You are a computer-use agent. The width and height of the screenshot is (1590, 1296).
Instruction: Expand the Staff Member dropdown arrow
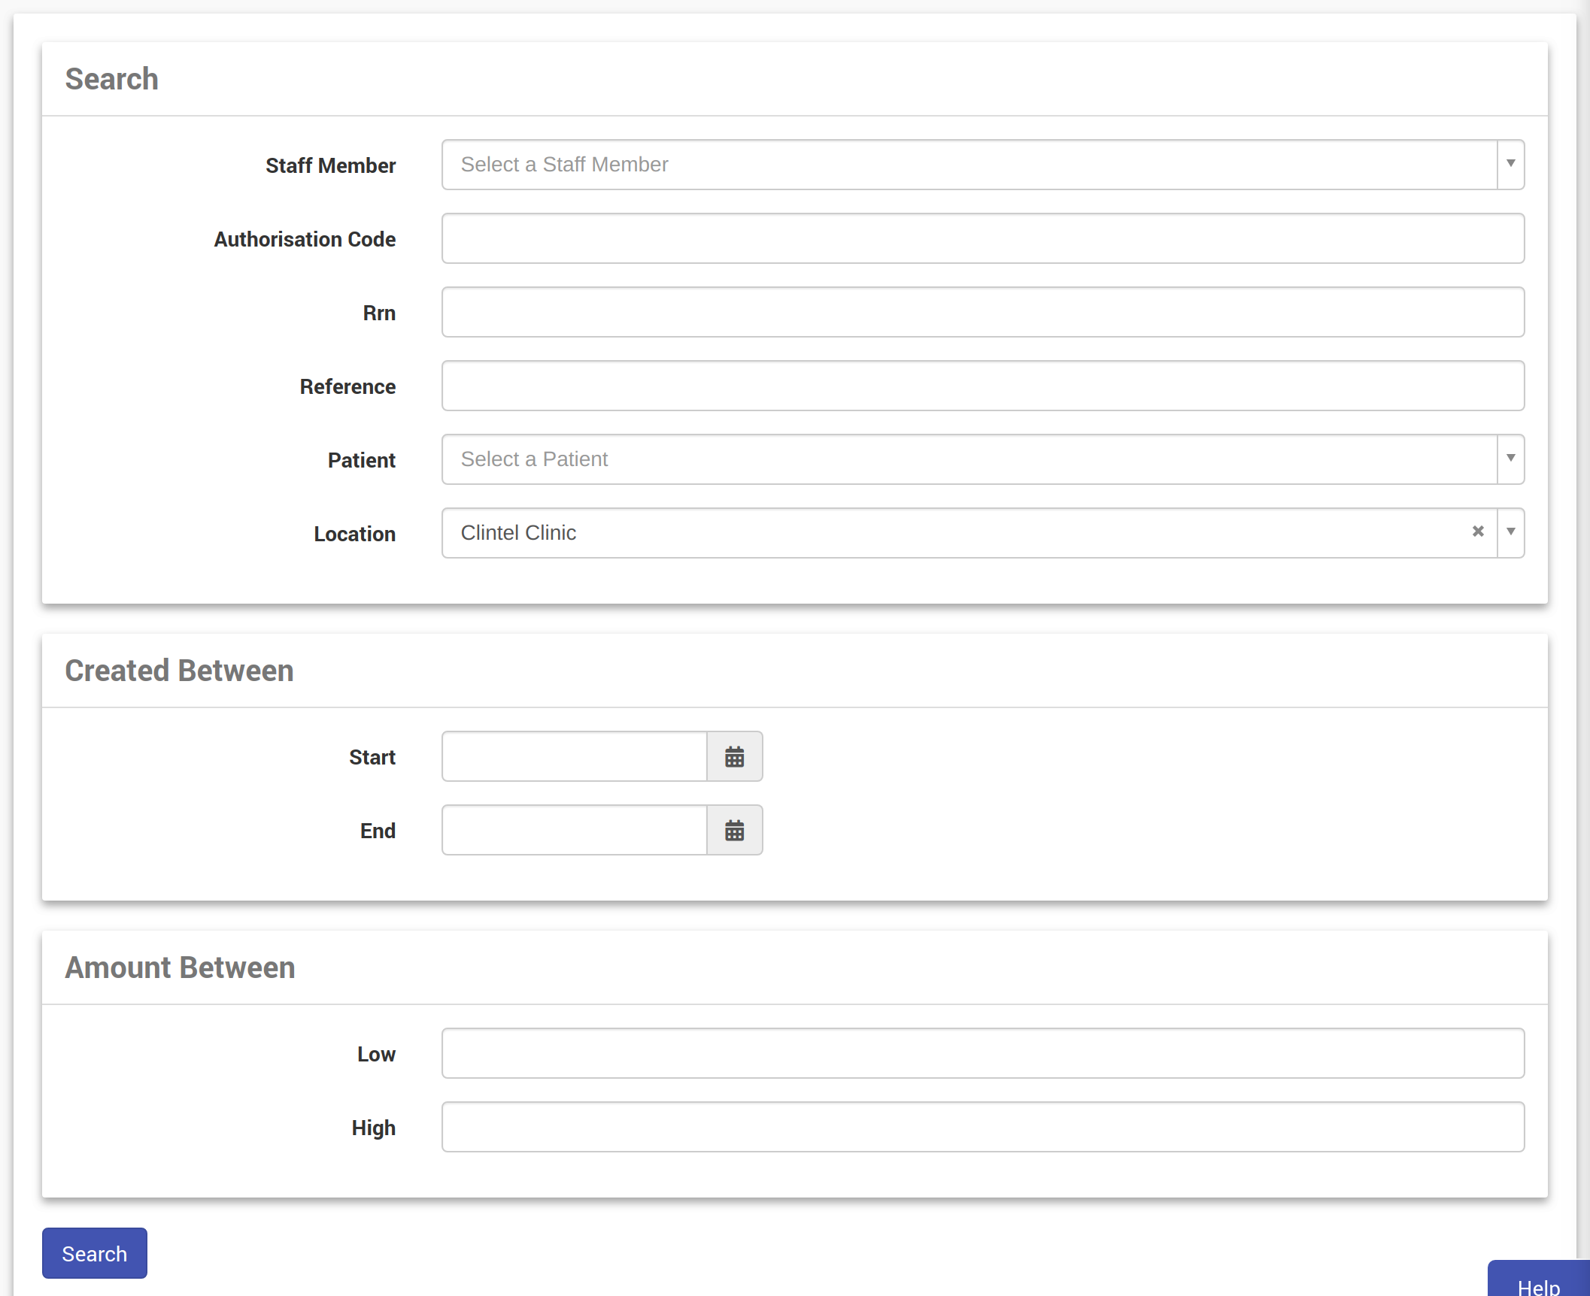(x=1510, y=164)
